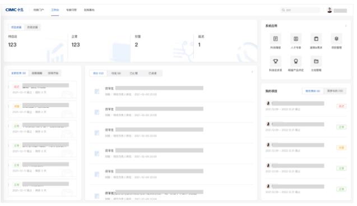
Task: Select the underlined 工作台 navigation tab
Action: [55, 10]
